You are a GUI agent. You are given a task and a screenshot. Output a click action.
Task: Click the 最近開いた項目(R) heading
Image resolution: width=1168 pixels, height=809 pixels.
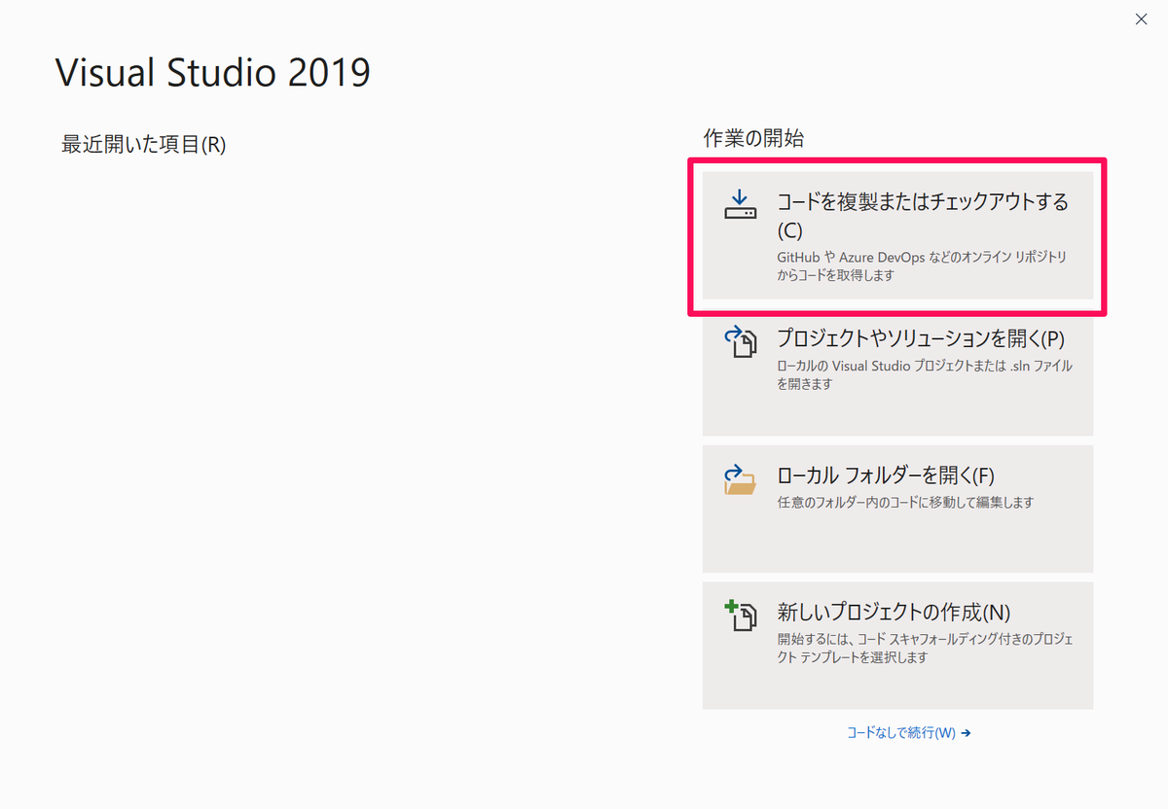pos(142,141)
